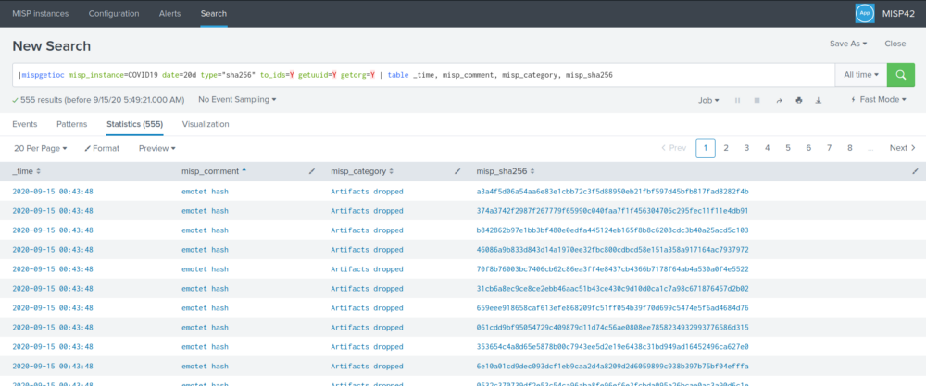Screen dimensions: 926x386
Task: Open the Job menu
Action: [708, 100]
